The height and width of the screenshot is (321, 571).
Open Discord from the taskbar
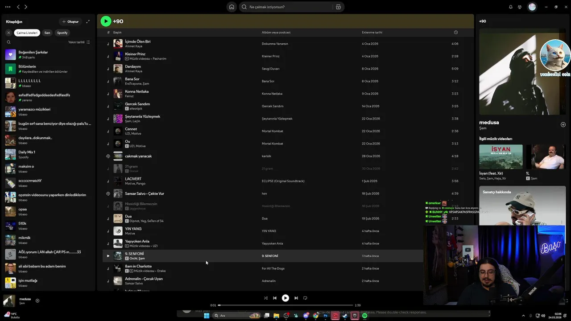[x=306, y=316]
